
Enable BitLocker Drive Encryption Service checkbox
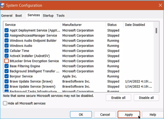(x=7, y=61)
